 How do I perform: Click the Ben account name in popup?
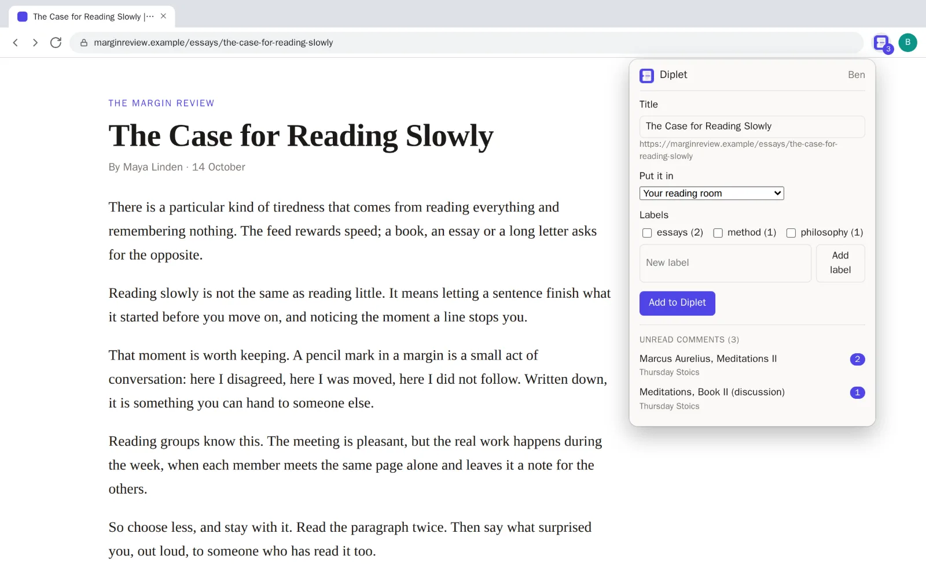pos(857,75)
